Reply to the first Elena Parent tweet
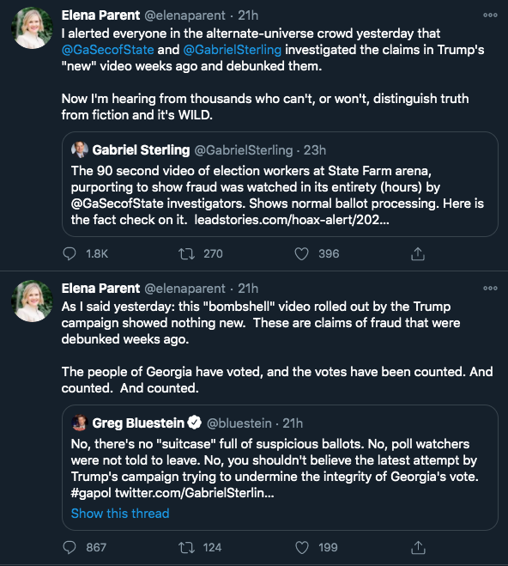This screenshot has width=508, height=566. click(70, 253)
